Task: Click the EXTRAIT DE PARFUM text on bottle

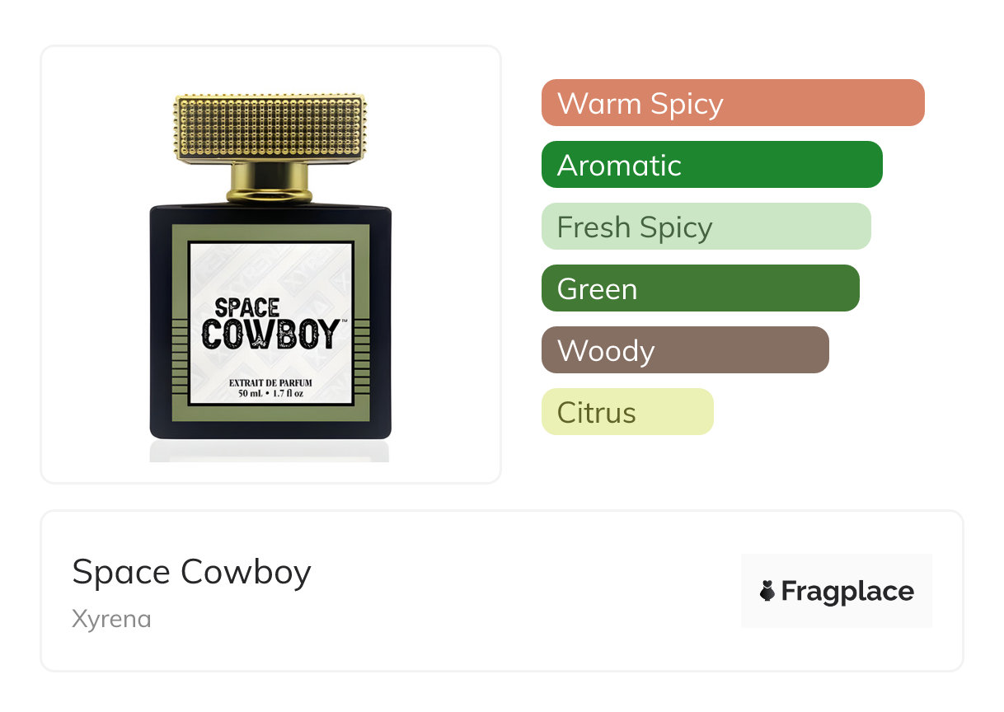Action: (x=270, y=382)
